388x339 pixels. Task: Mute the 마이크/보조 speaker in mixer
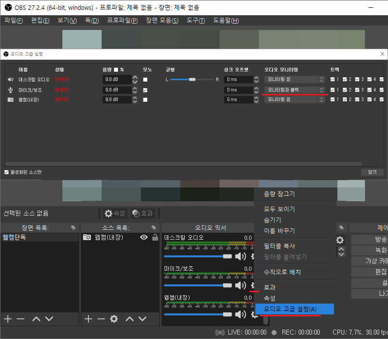point(240,285)
